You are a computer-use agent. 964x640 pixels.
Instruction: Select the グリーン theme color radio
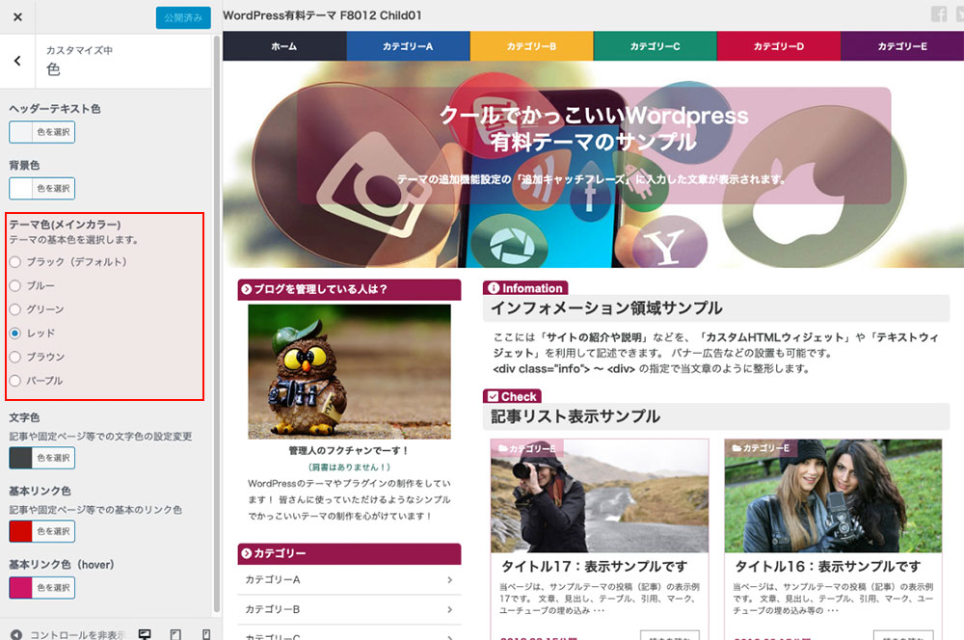click(x=15, y=309)
